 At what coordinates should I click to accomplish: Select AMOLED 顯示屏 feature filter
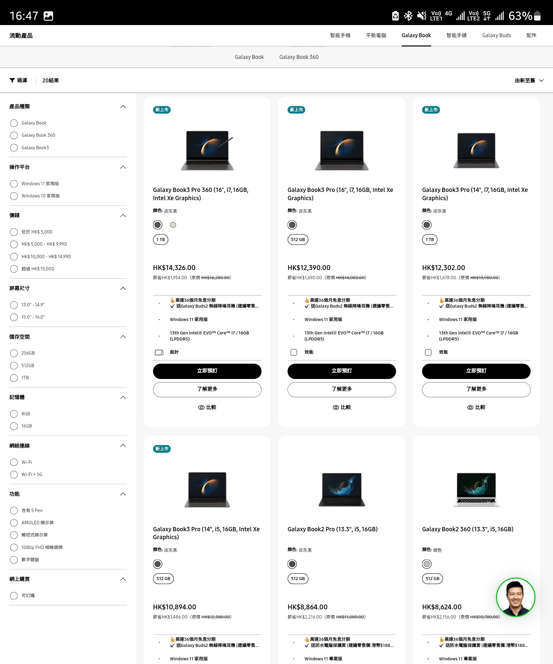14,523
